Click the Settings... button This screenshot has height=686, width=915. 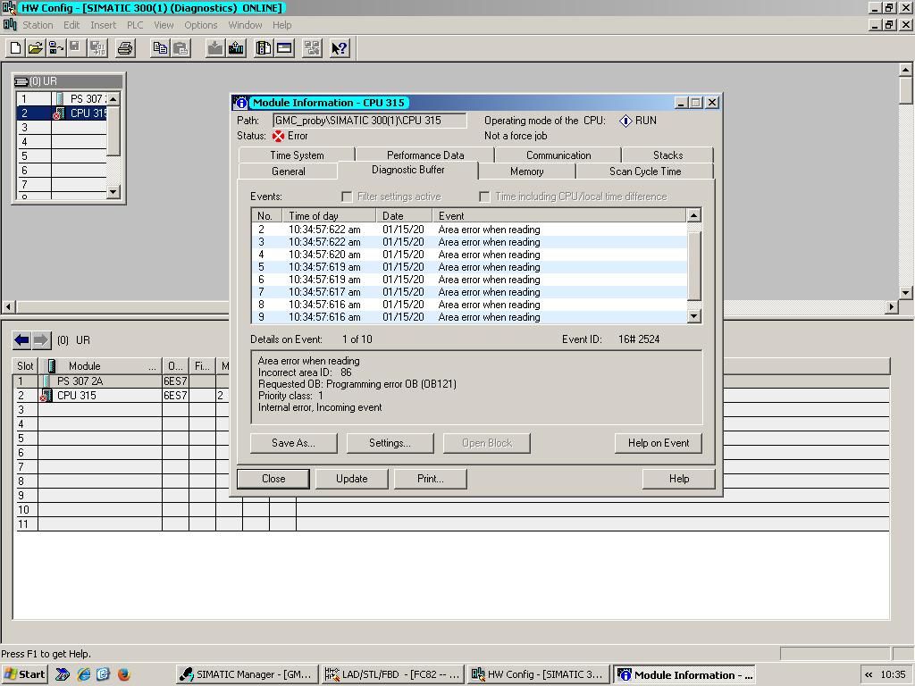click(x=390, y=443)
